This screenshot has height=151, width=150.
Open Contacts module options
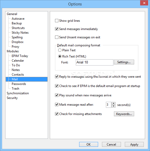(18, 75)
